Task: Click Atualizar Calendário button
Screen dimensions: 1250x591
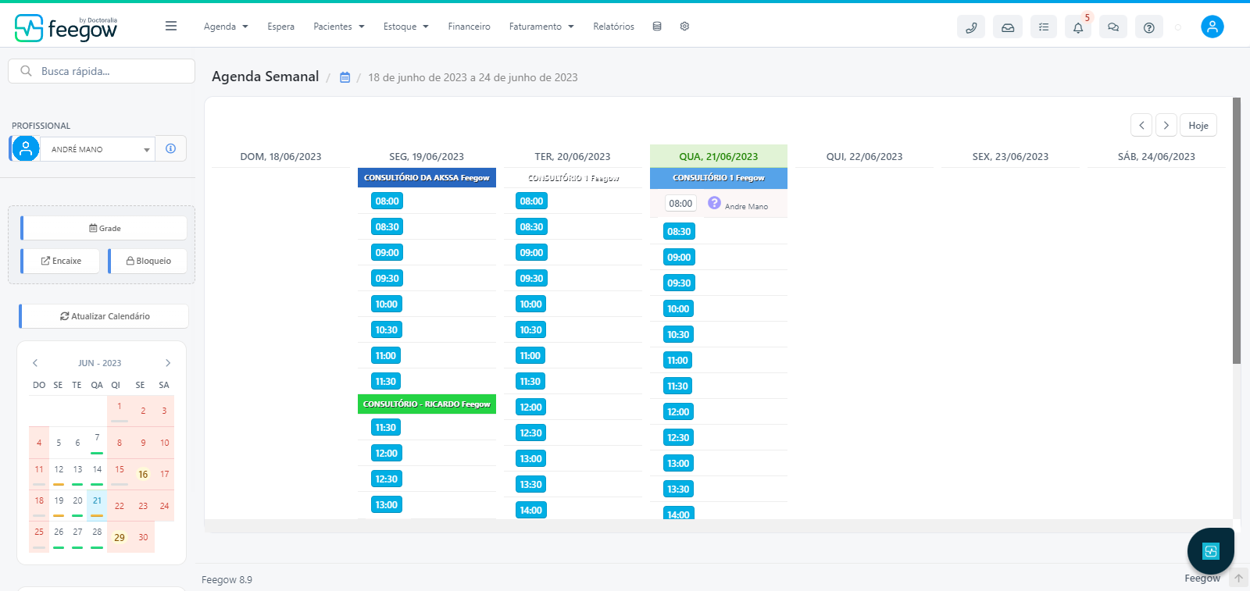Action: (104, 316)
